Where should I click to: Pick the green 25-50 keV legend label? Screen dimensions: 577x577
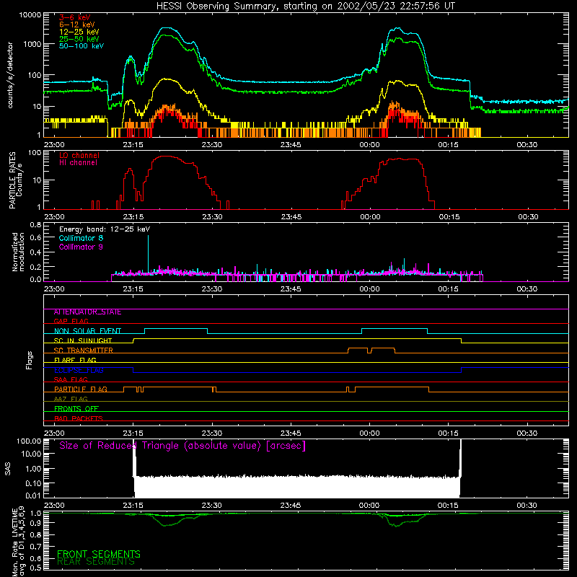pos(79,39)
